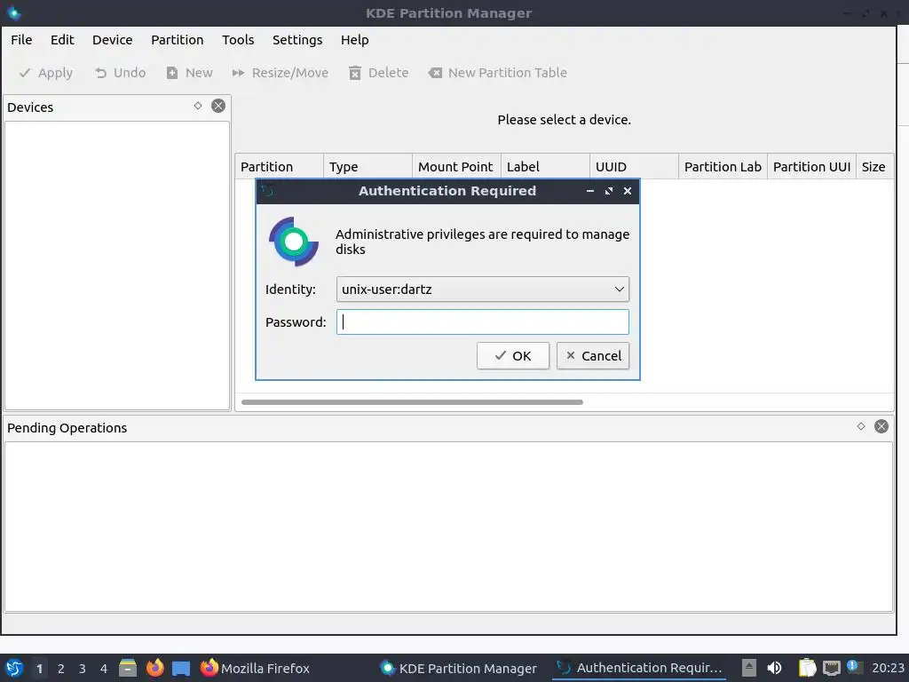Maximize the Authentication Required dialog
Image resolution: width=909 pixels, height=682 pixels.
coord(609,191)
